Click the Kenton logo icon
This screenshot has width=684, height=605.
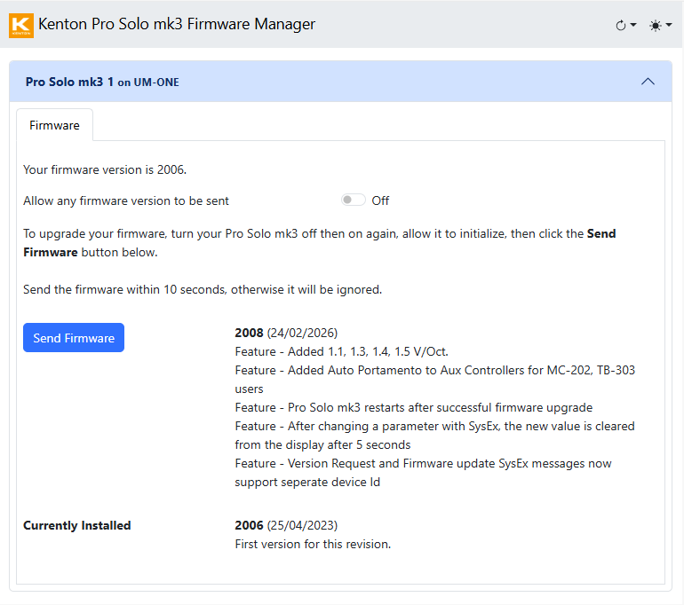(x=20, y=25)
